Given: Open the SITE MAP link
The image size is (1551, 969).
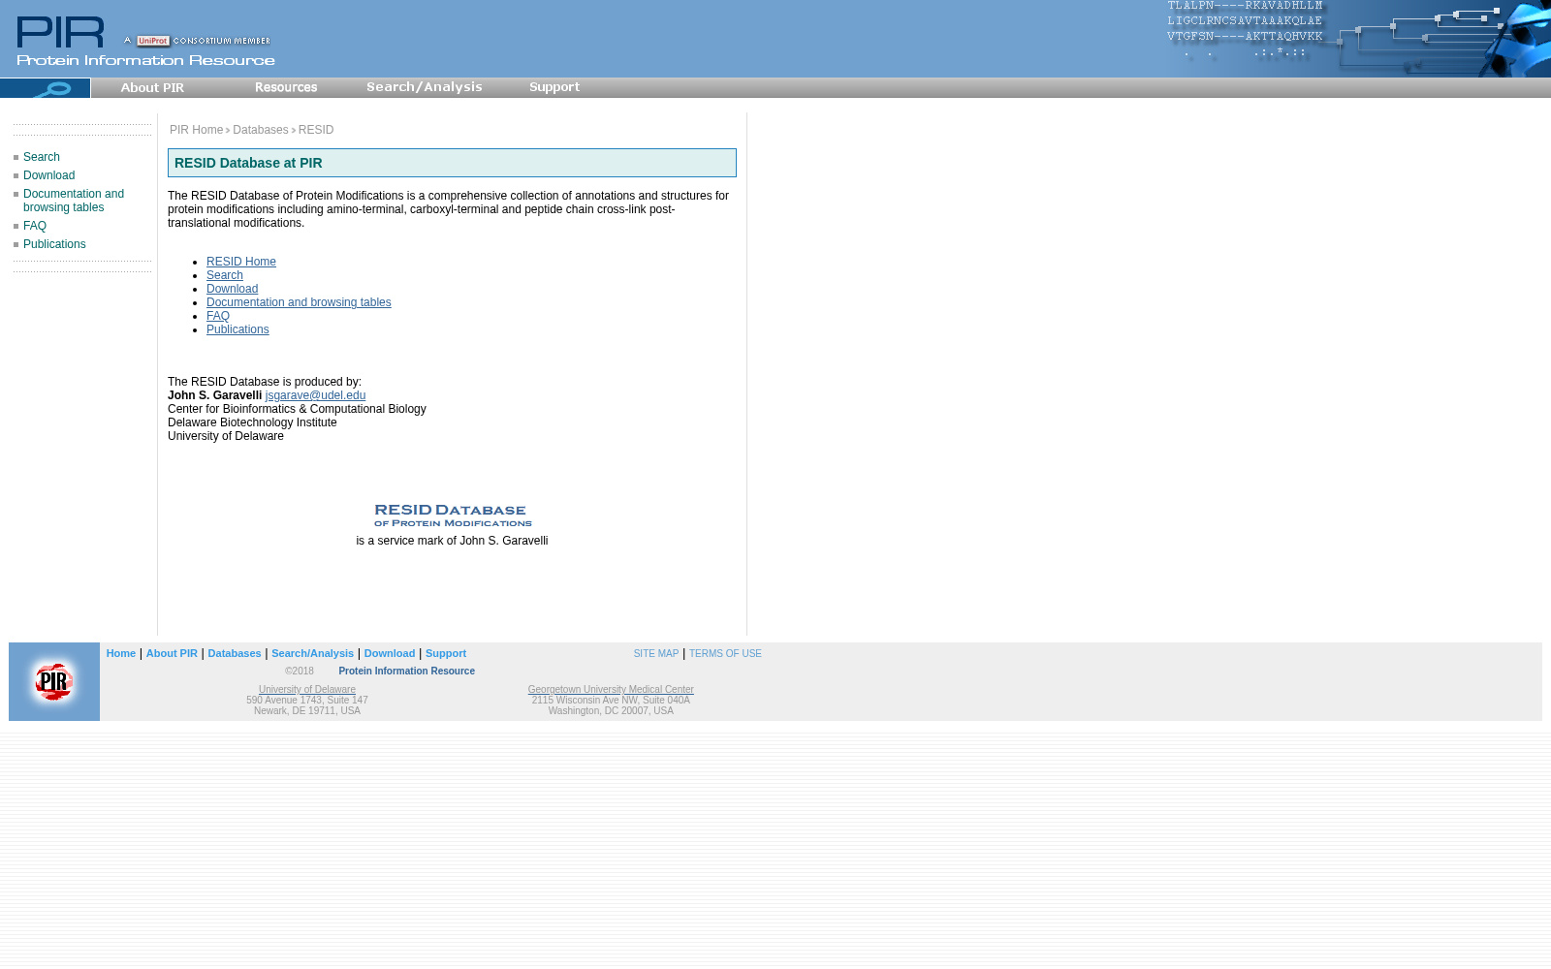Looking at the screenshot, I should tap(656, 654).
